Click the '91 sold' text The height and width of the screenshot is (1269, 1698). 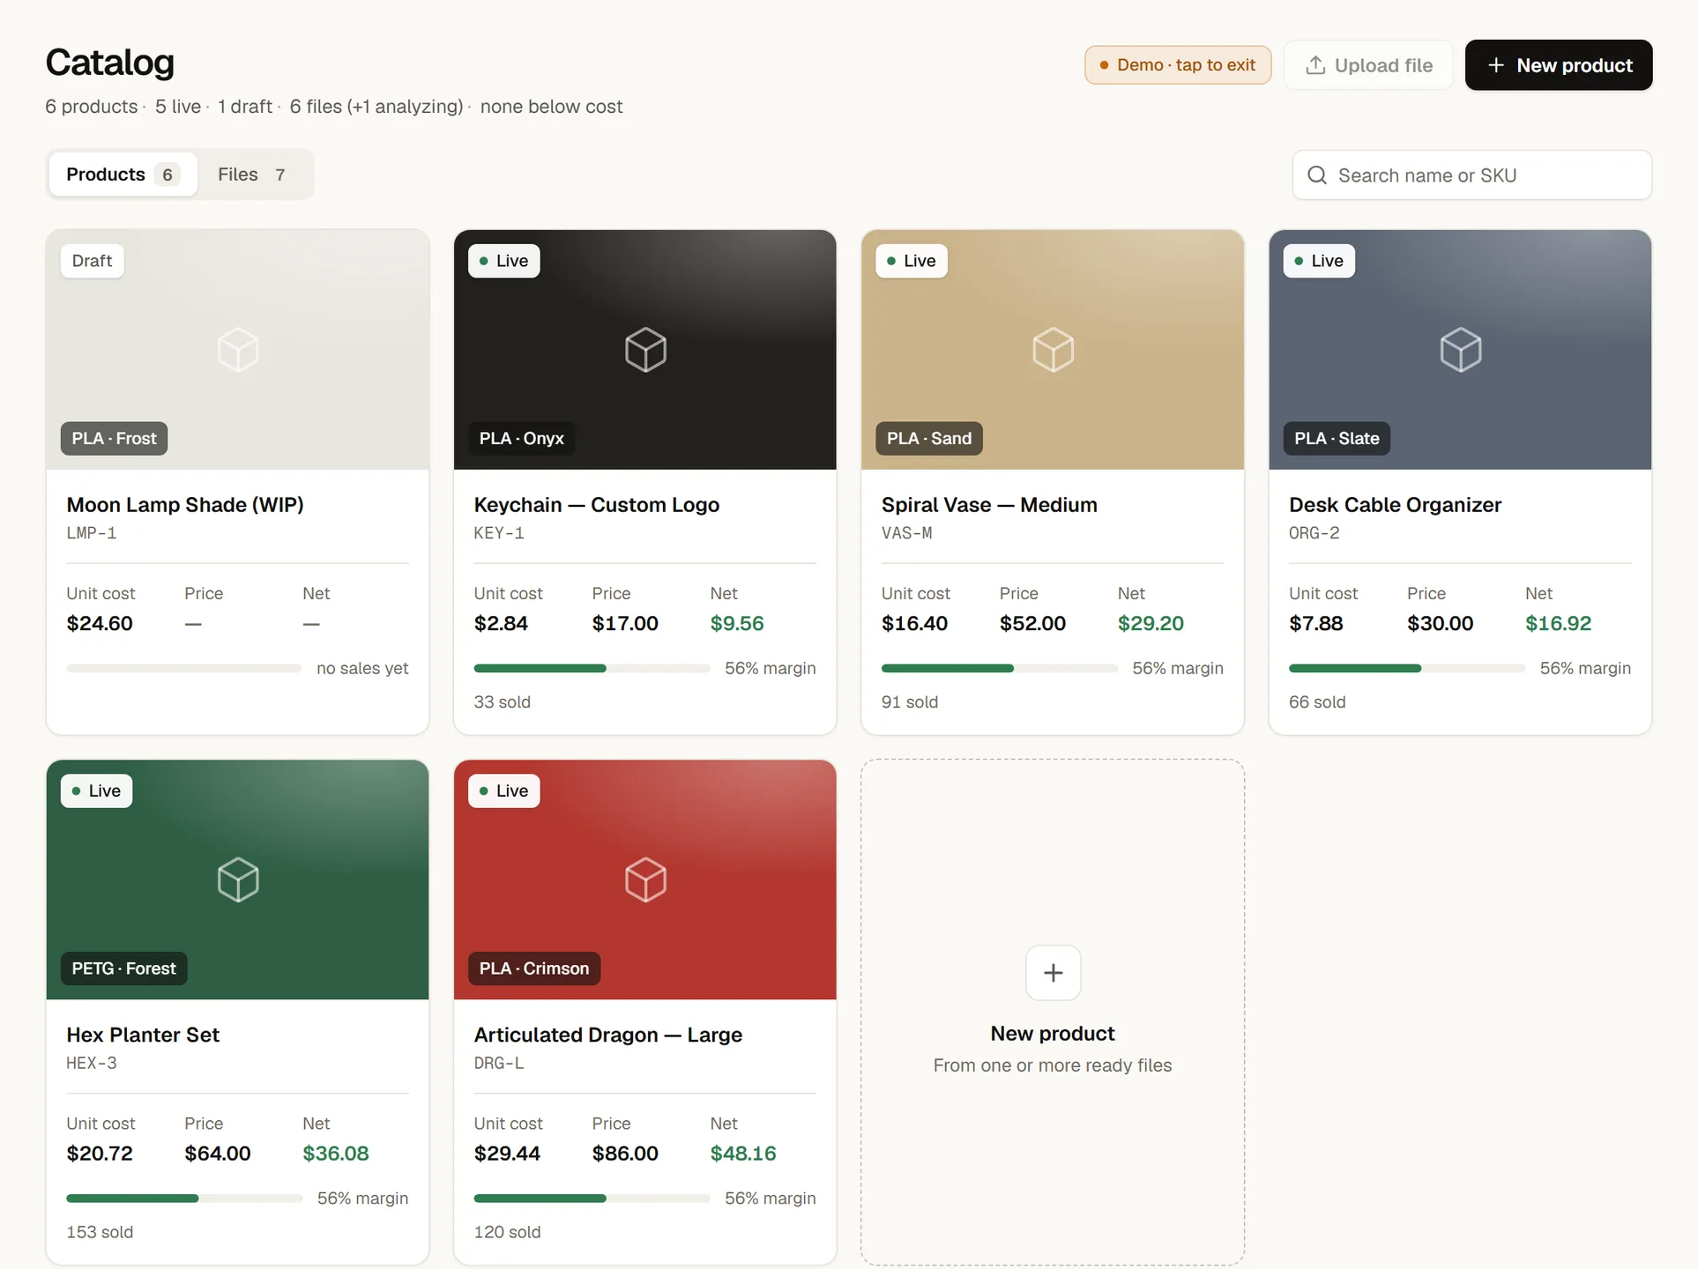tap(910, 702)
